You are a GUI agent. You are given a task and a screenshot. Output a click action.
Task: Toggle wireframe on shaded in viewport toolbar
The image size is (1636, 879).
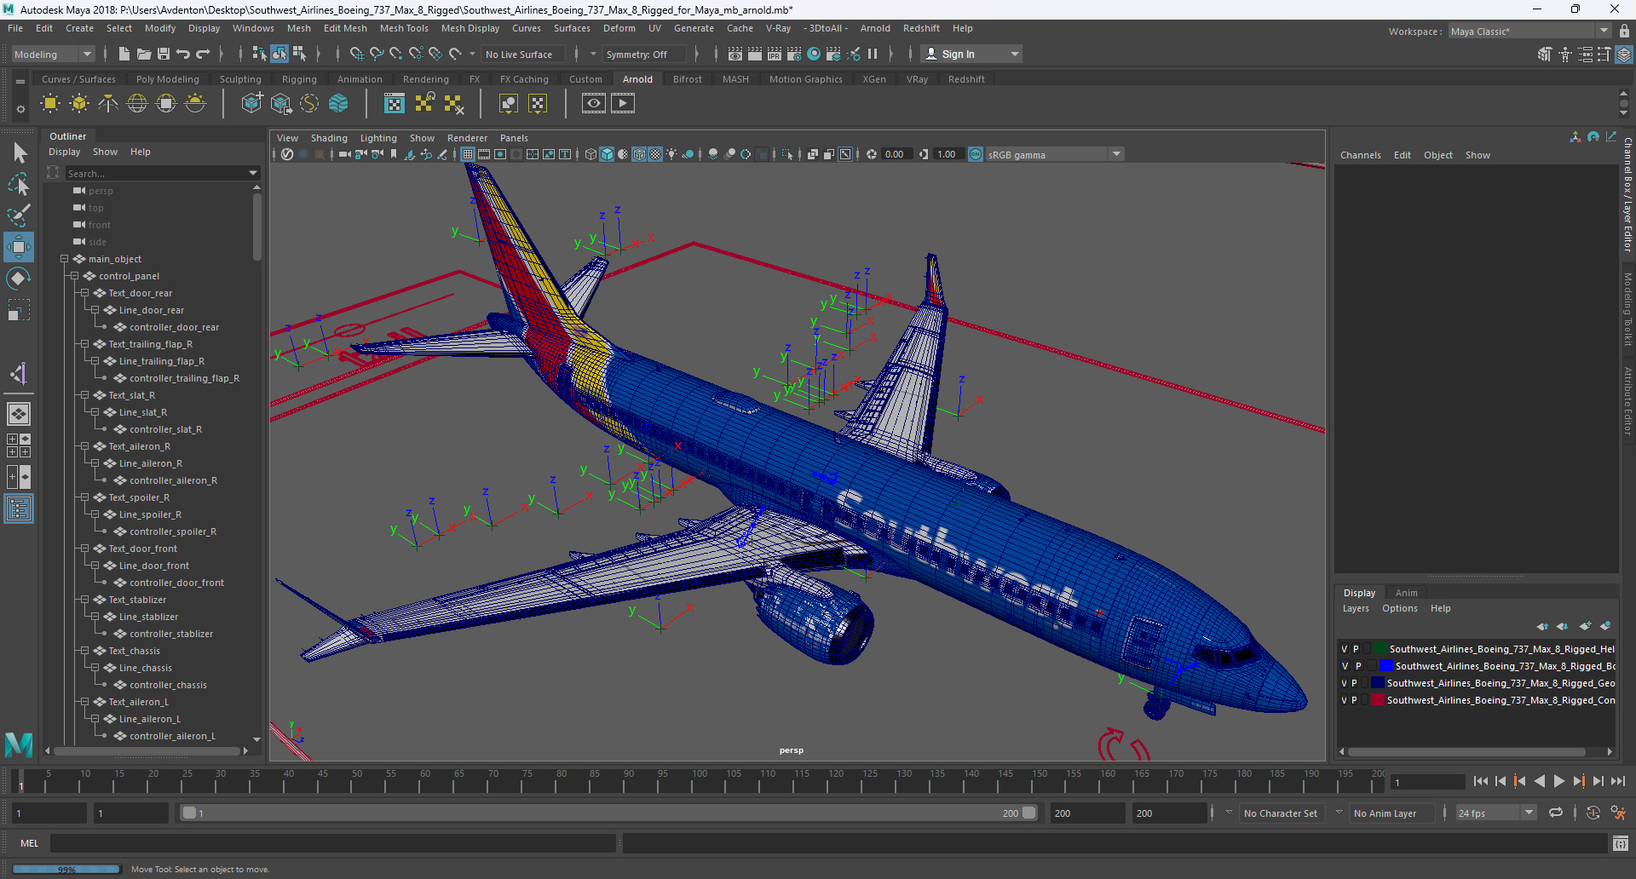(x=639, y=154)
